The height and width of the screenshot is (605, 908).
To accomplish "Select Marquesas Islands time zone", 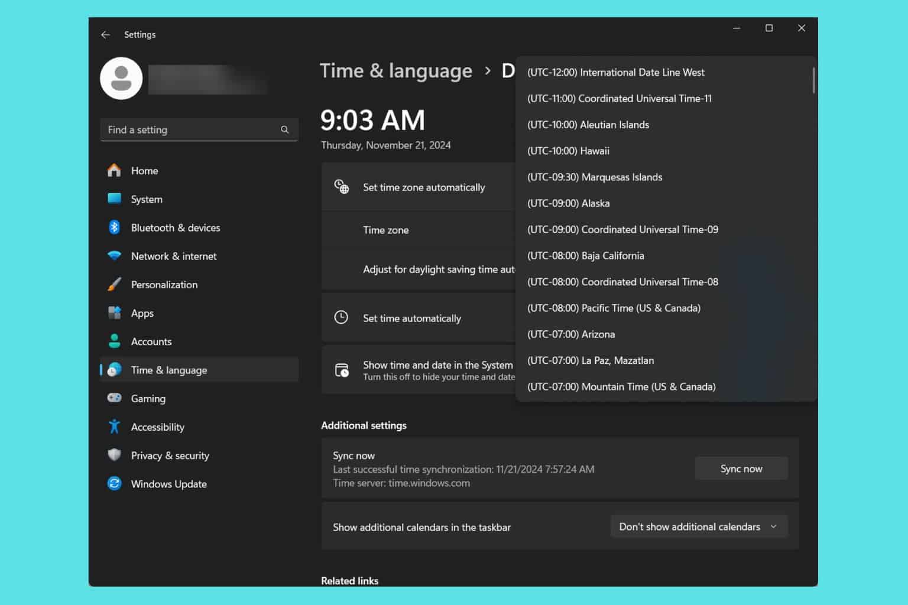I will 666,177.
